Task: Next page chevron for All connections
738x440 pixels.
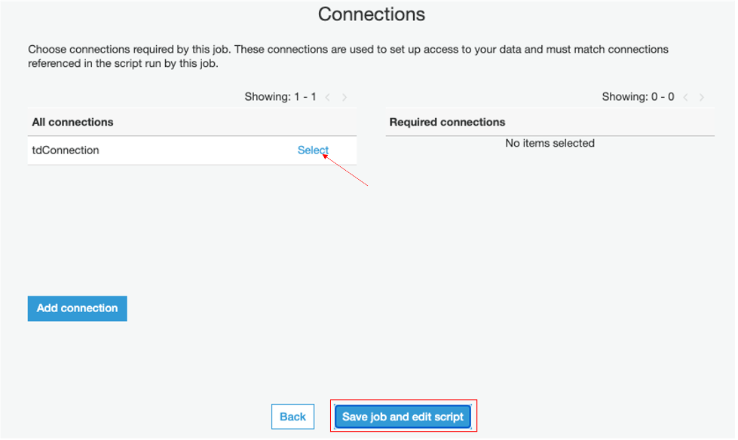Action: 345,97
